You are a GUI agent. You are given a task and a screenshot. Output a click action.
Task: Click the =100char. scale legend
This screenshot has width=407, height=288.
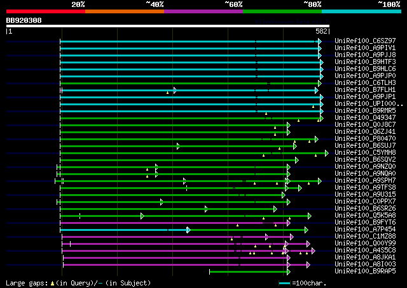pos(303,283)
